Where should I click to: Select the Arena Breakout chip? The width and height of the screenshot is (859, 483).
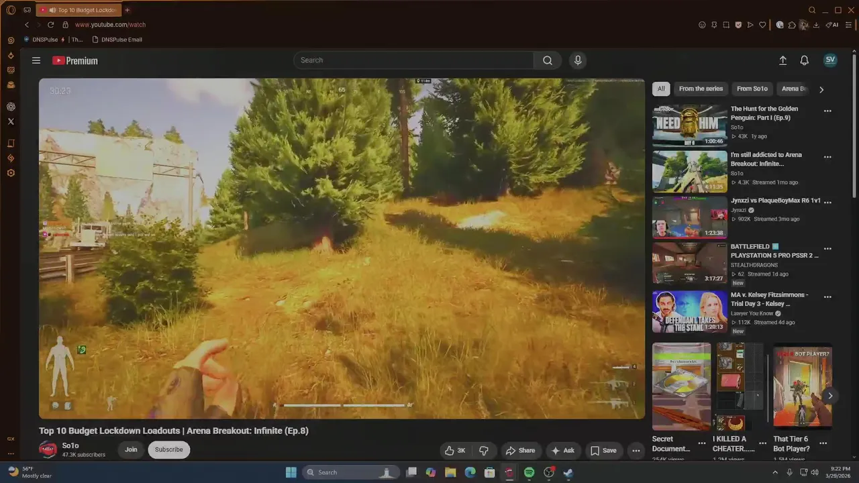[794, 89]
